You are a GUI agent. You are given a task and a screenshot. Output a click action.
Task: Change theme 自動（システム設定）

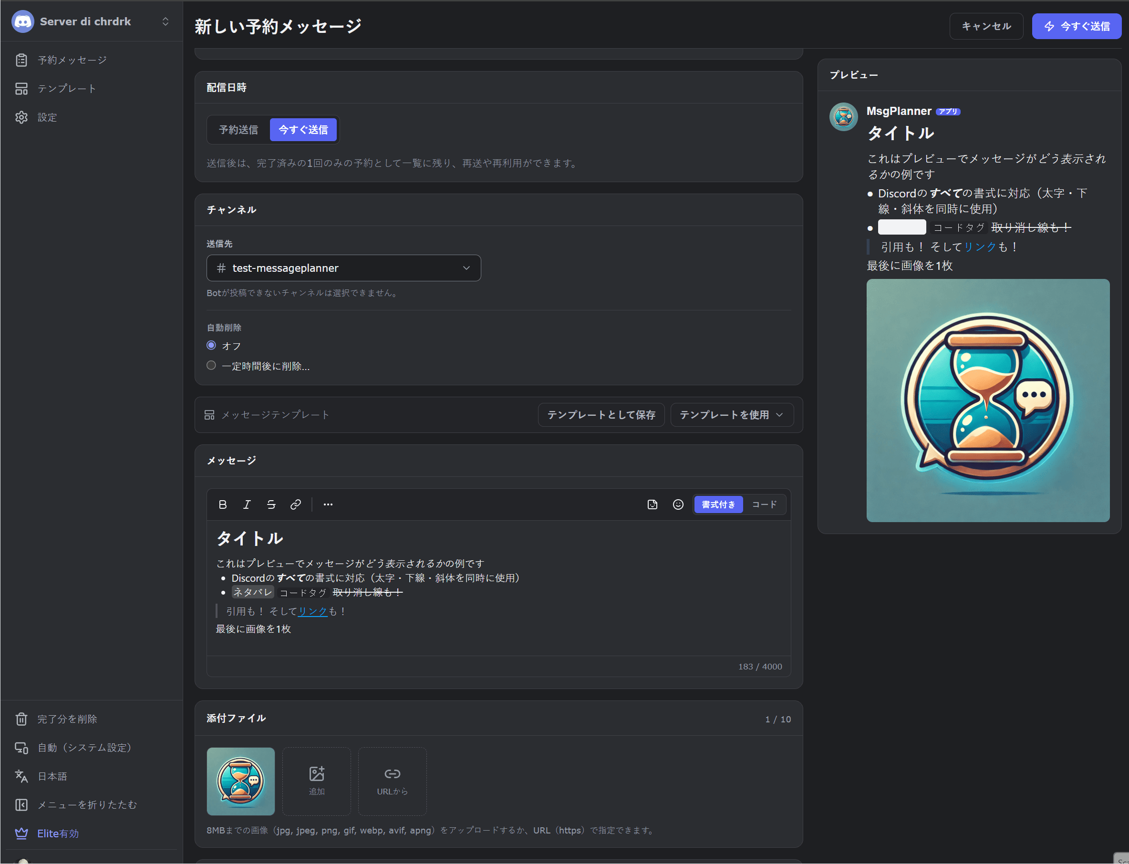[92, 748]
